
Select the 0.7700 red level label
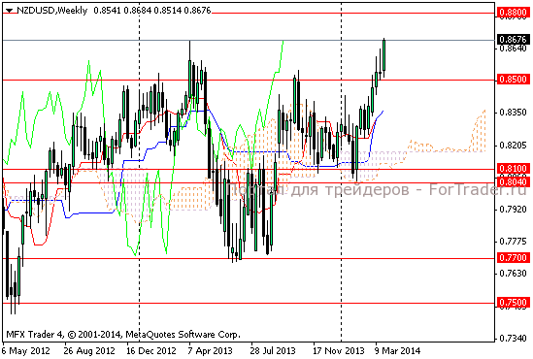514,258
